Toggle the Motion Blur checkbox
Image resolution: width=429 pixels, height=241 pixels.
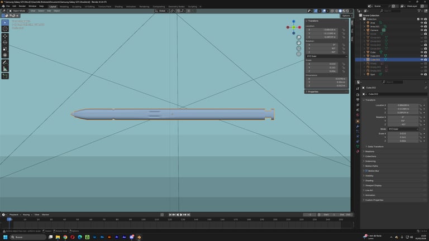[x=366, y=171]
